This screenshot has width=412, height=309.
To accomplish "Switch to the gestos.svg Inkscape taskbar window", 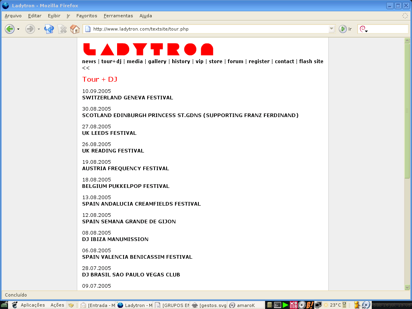I will coord(209,305).
